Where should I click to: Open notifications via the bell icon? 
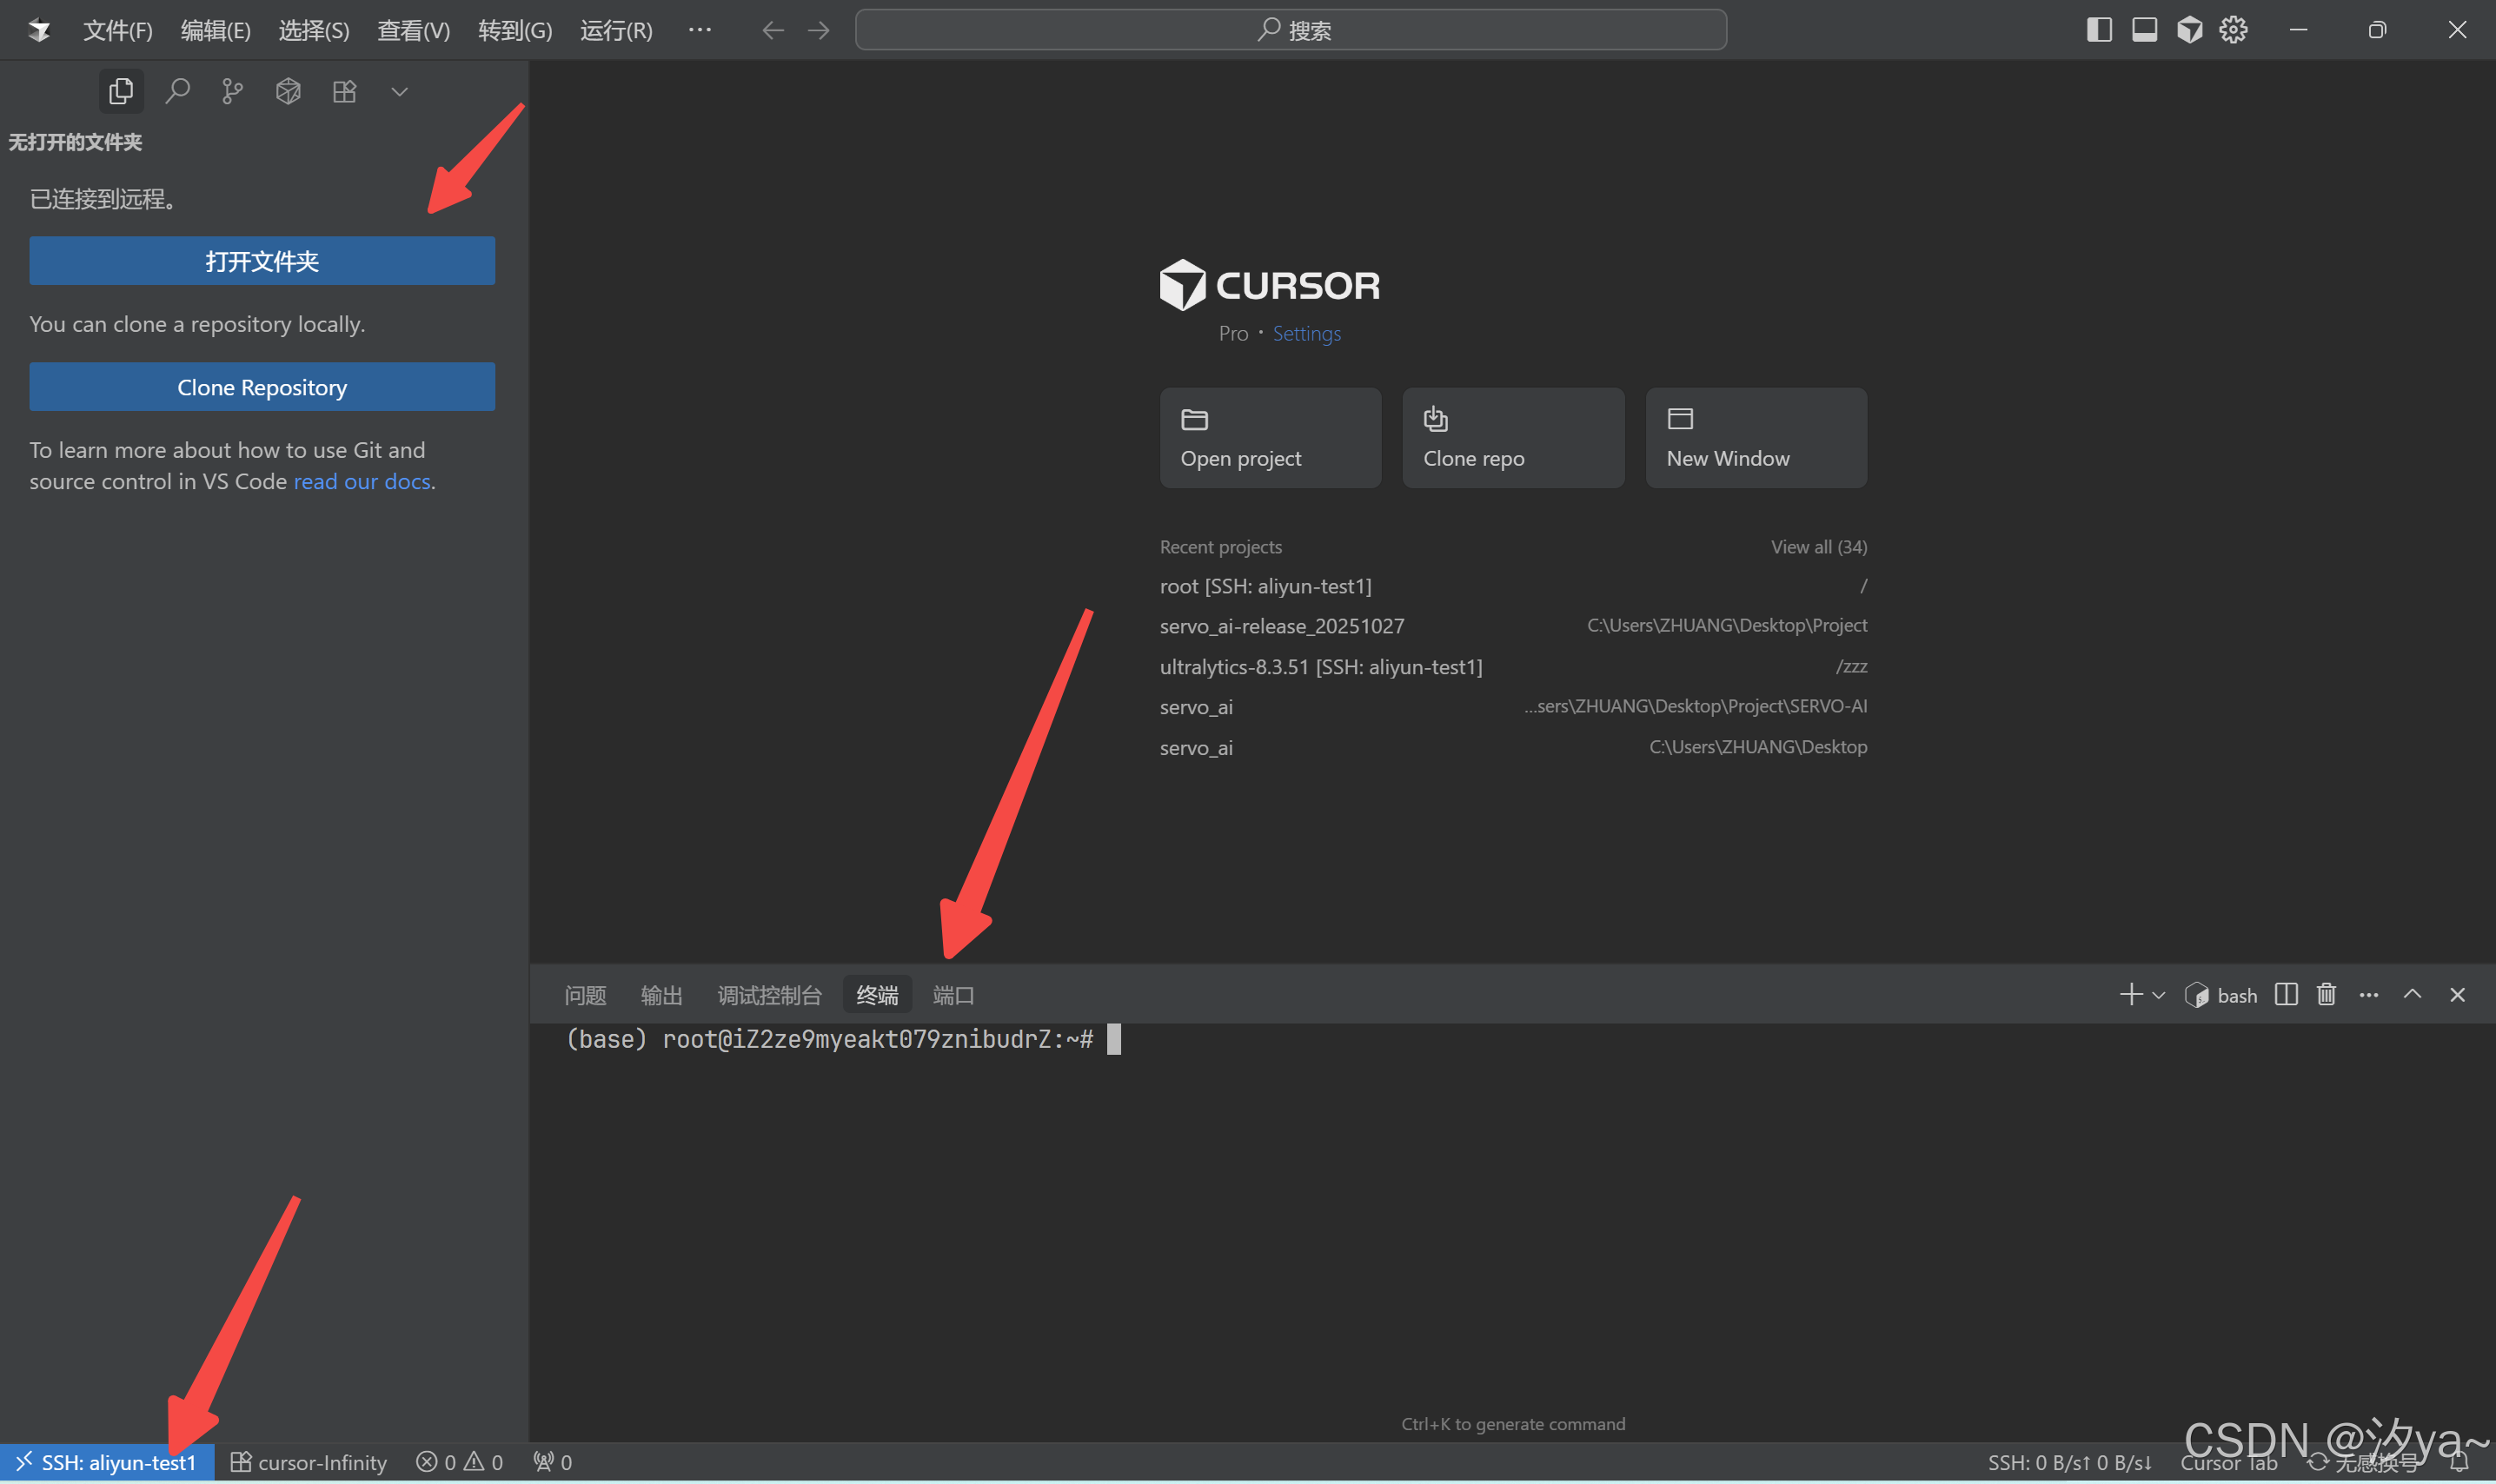coord(2458,1462)
